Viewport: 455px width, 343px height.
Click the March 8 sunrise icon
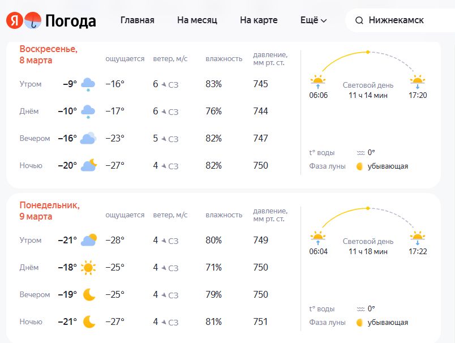318,81
